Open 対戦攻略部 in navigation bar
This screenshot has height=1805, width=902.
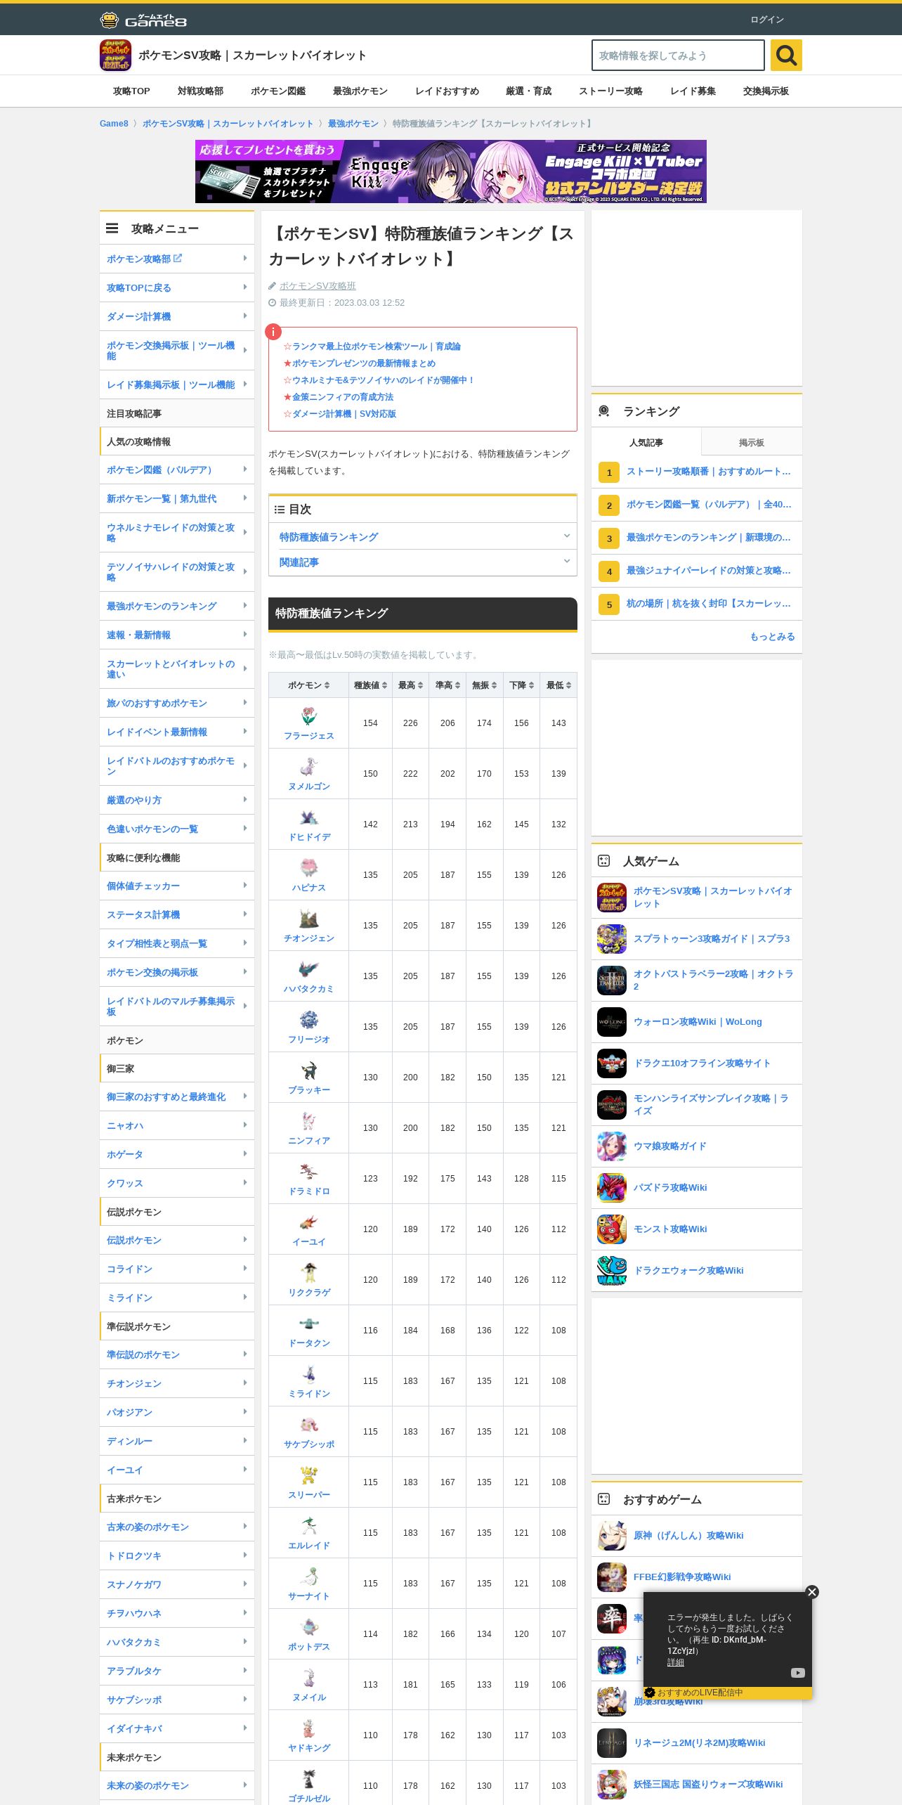click(200, 91)
